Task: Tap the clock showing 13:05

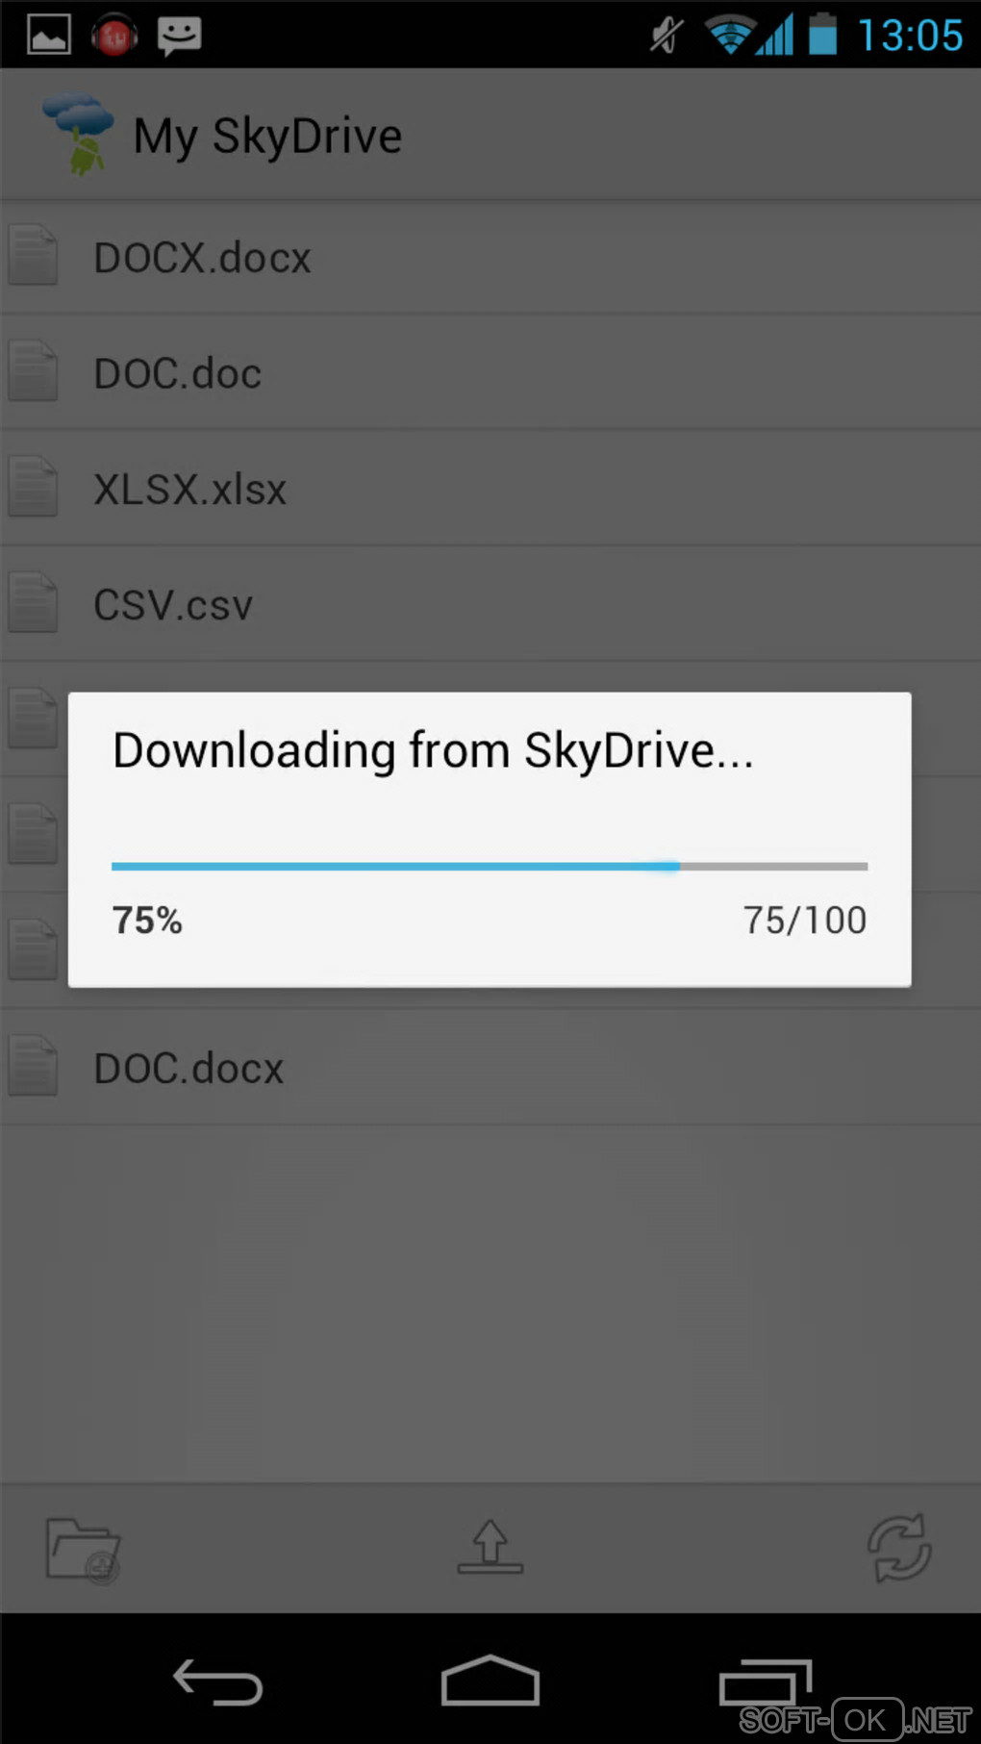Action: [910, 37]
